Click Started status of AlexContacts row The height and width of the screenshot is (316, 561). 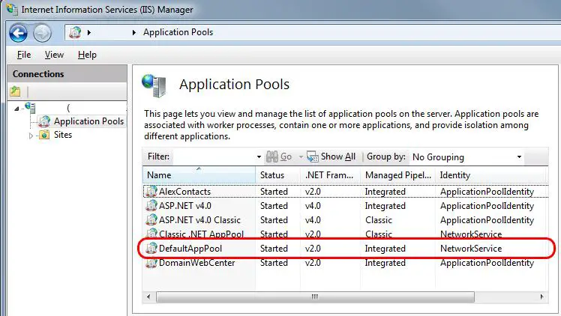click(274, 192)
